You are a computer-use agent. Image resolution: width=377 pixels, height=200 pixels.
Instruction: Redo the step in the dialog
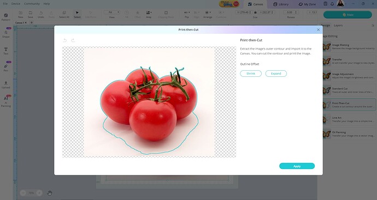73,40
